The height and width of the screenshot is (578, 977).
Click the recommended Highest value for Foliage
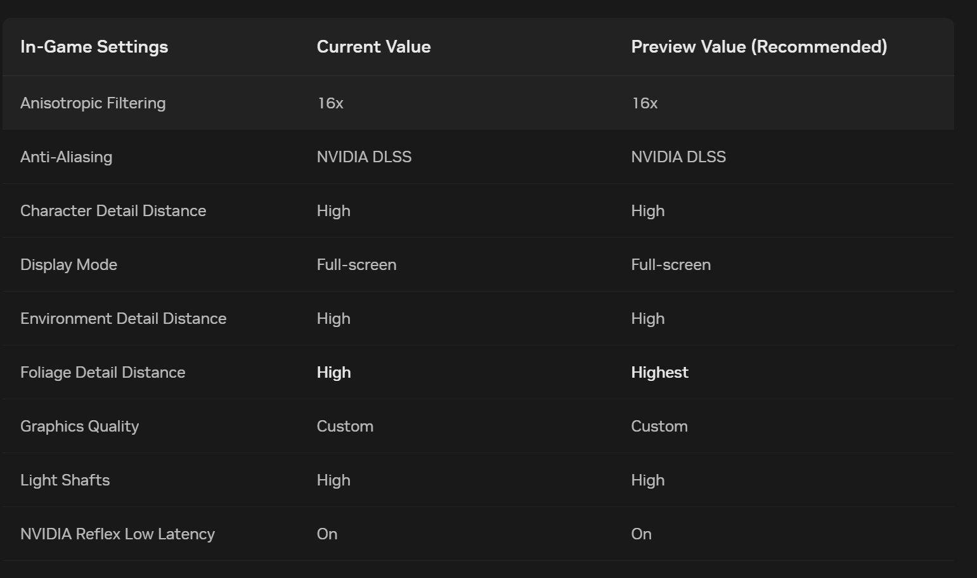pyautogui.click(x=659, y=373)
